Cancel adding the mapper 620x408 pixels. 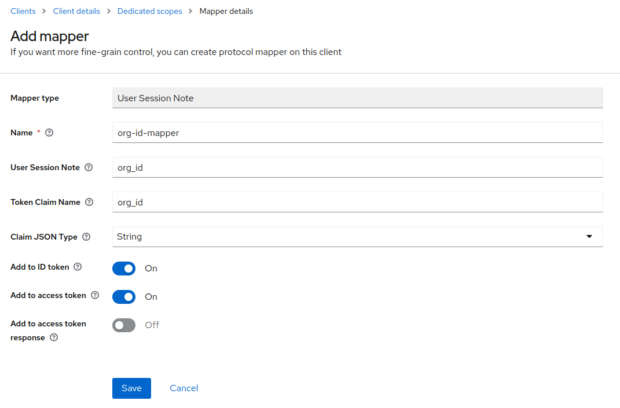184,388
